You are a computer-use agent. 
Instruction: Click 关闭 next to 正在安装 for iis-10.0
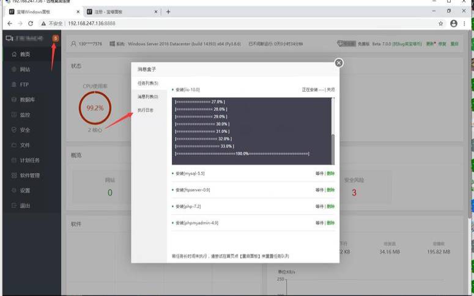pos(331,90)
